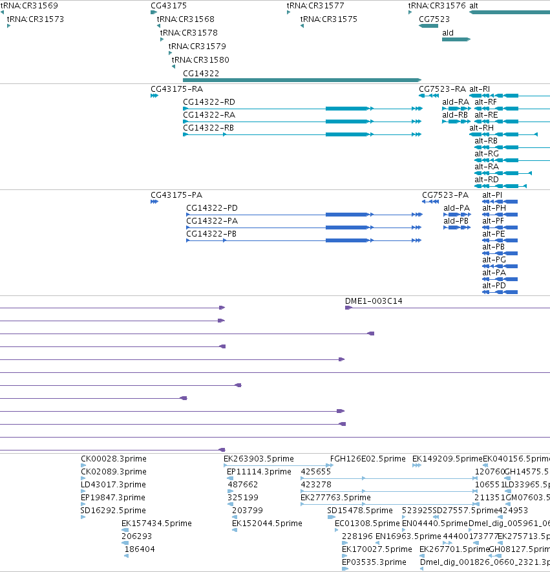Open the alt-RD transcript label
This screenshot has height=572, width=550.
487,180
